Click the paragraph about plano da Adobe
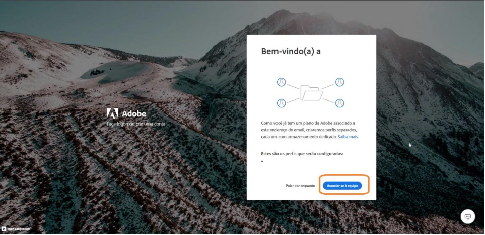Image resolution: width=485 pixels, height=235 pixels. pyautogui.click(x=309, y=130)
